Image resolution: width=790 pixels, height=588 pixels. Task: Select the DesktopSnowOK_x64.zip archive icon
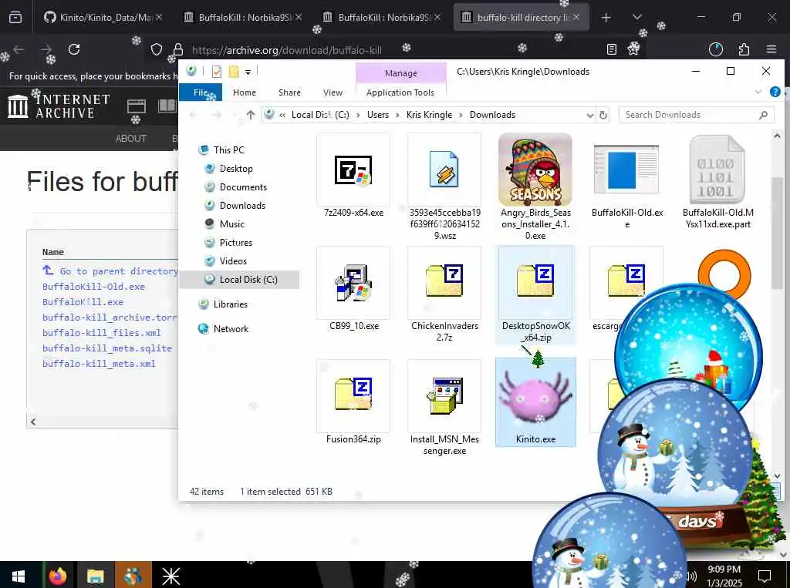[x=535, y=281]
